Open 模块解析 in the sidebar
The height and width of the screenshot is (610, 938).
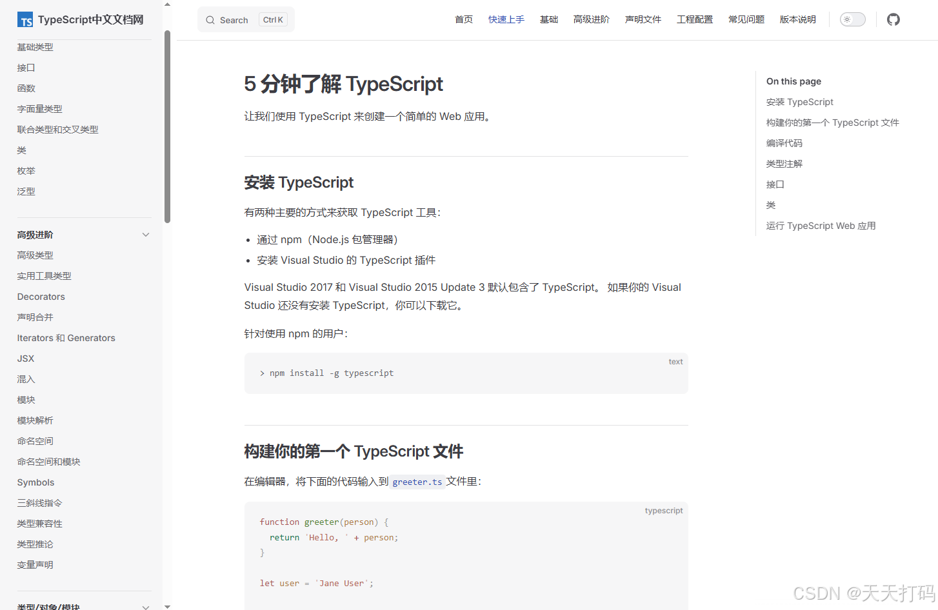(35, 420)
